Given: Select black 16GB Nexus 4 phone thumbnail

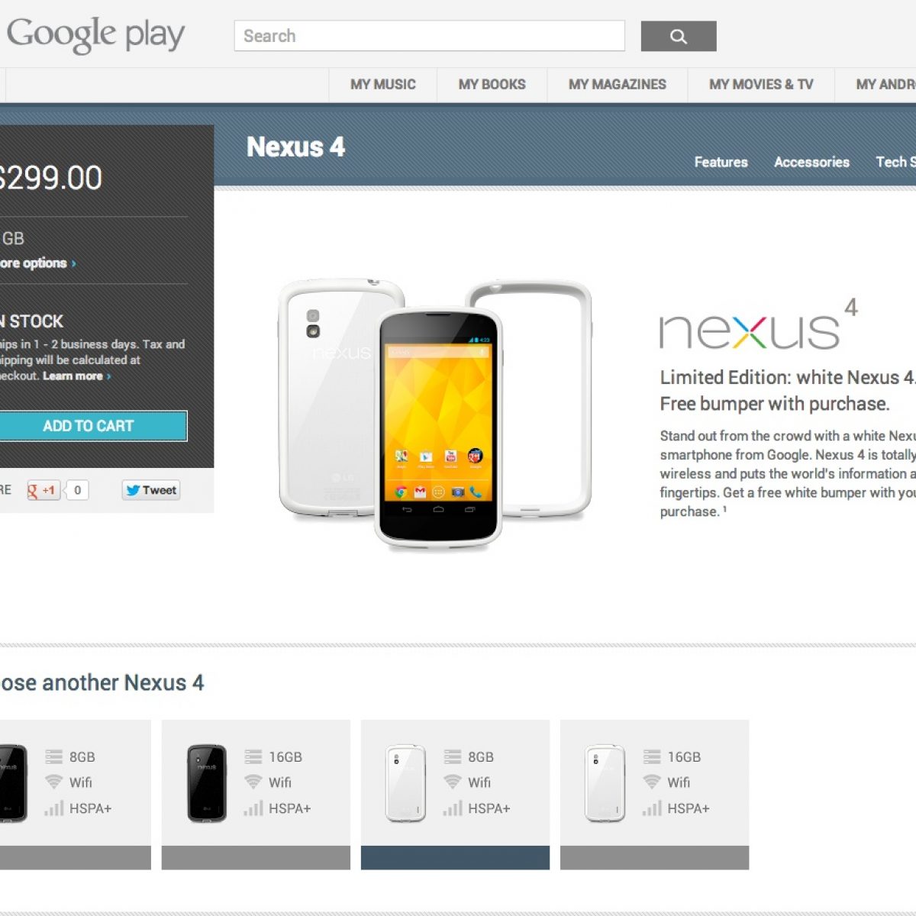Looking at the screenshot, I should (207, 783).
